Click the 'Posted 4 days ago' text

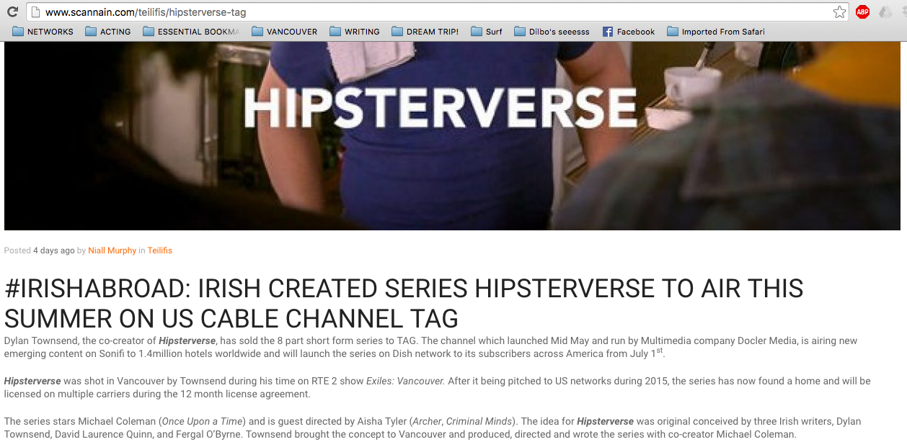[x=40, y=250]
